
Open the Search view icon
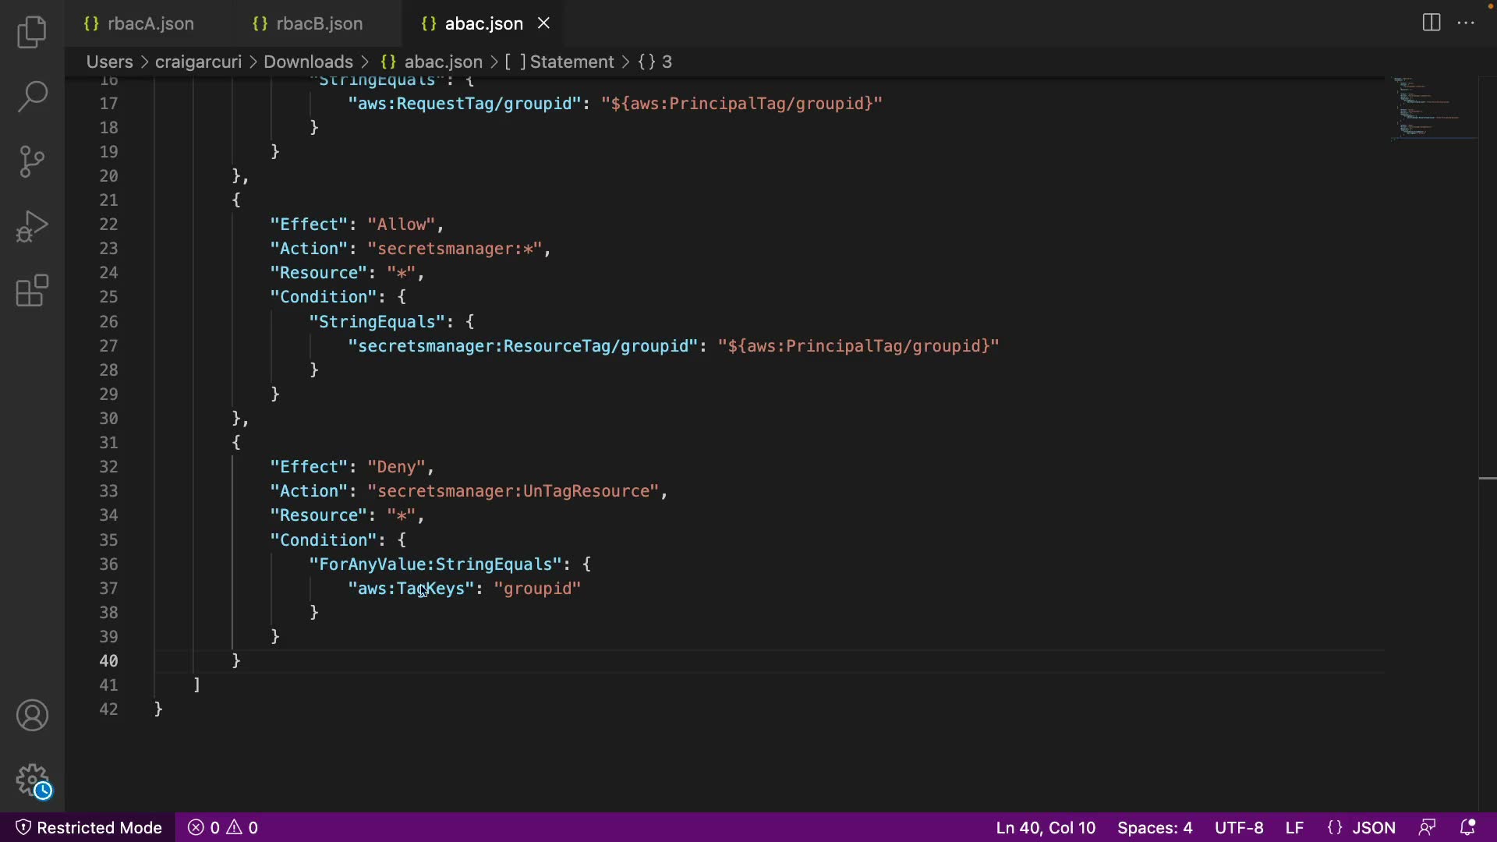(x=32, y=97)
